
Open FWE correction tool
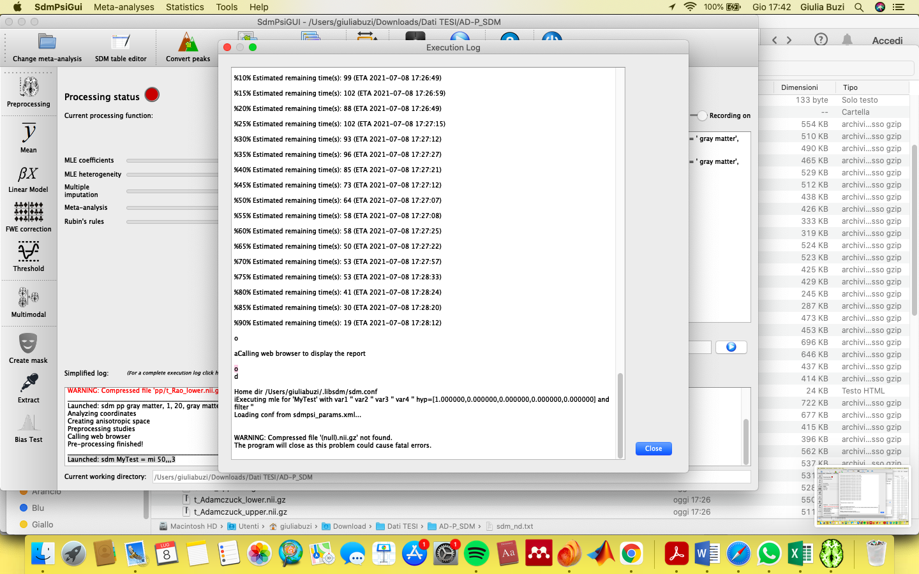coord(29,217)
